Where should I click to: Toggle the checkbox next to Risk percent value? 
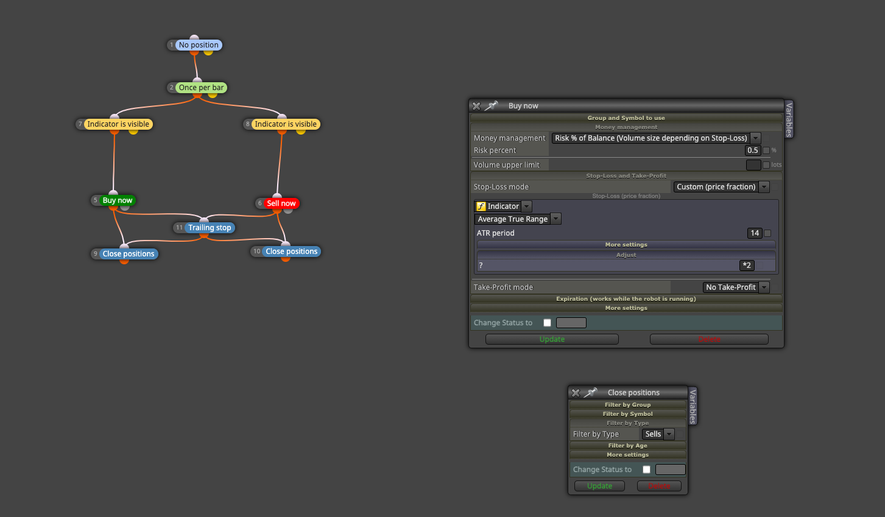pyautogui.click(x=766, y=150)
